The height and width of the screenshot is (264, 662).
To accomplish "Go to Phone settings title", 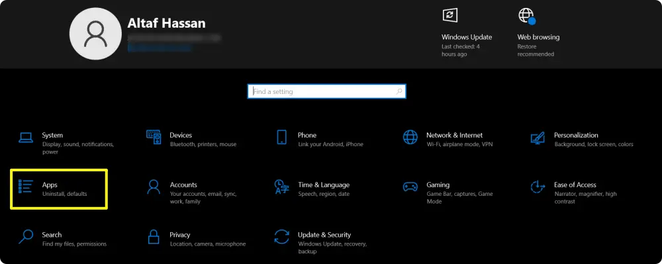I will tap(307, 136).
